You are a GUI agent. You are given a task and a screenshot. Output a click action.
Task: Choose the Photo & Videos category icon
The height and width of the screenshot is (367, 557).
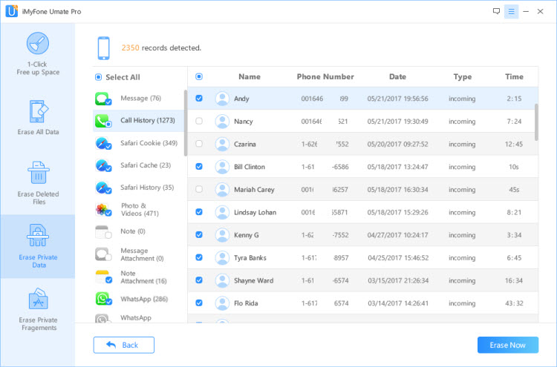point(103,210)
